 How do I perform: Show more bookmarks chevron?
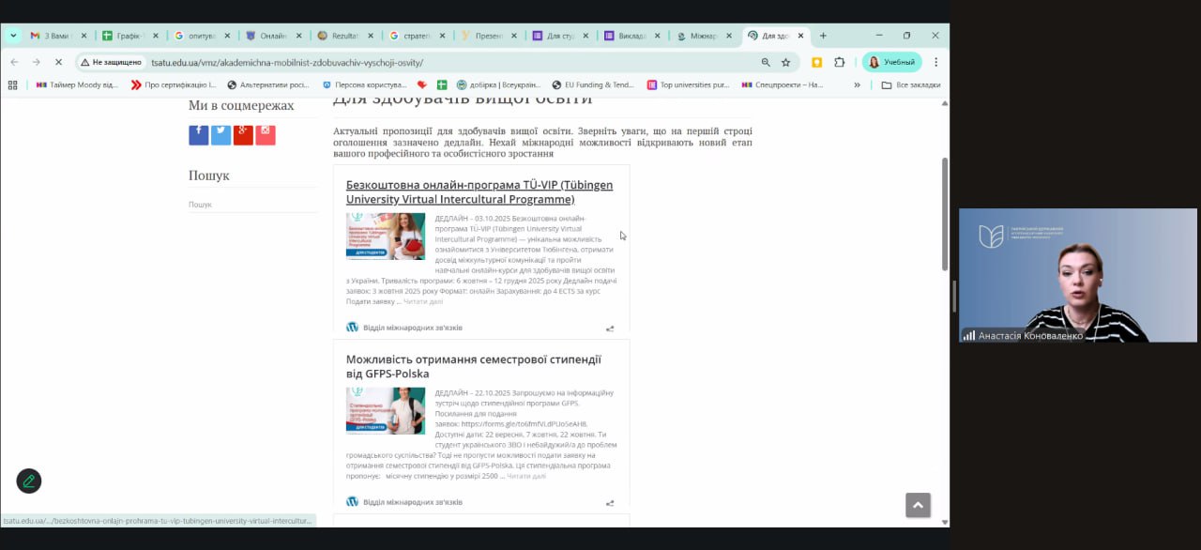pyautogui.click(x=857, y=84)
